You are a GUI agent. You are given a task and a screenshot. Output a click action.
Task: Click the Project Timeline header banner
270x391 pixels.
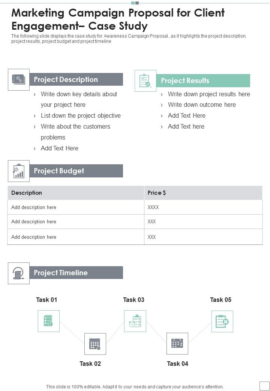(76, 273)
